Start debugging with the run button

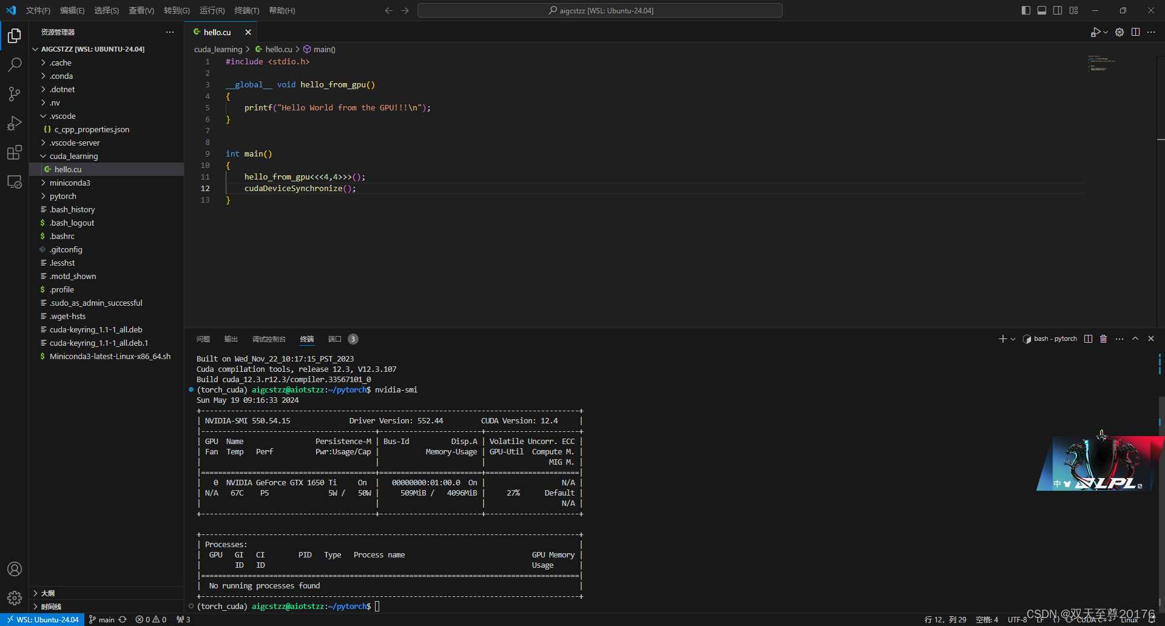click(x=1096, y=32)
